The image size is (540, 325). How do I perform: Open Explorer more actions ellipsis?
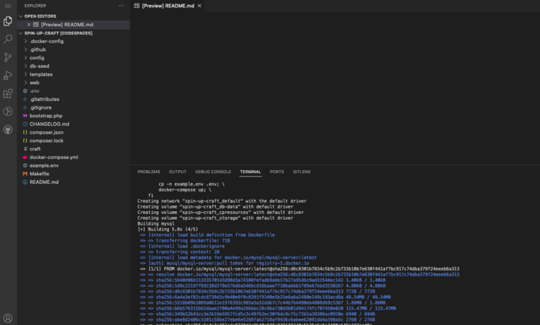click(x=120, y=5)
